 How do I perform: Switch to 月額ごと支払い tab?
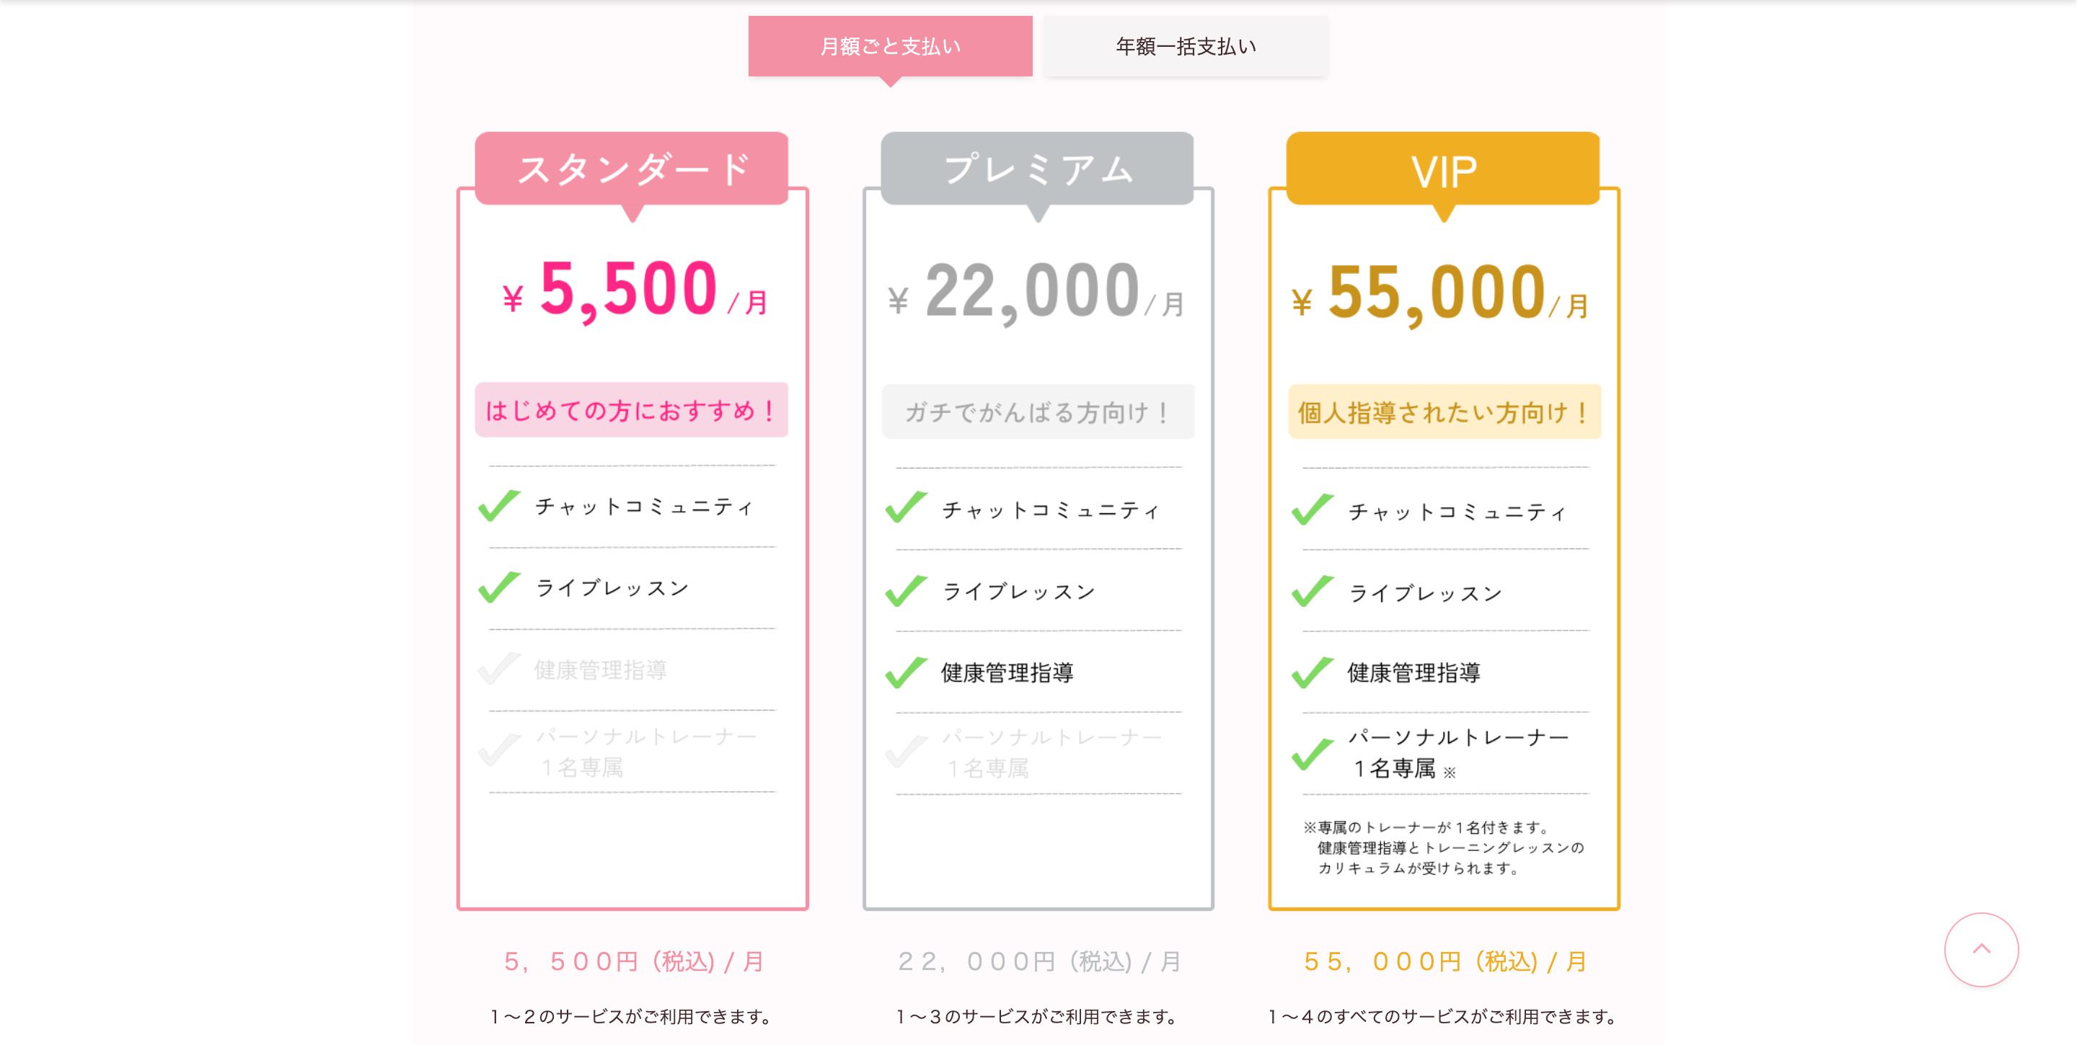[x=890, y=46]
